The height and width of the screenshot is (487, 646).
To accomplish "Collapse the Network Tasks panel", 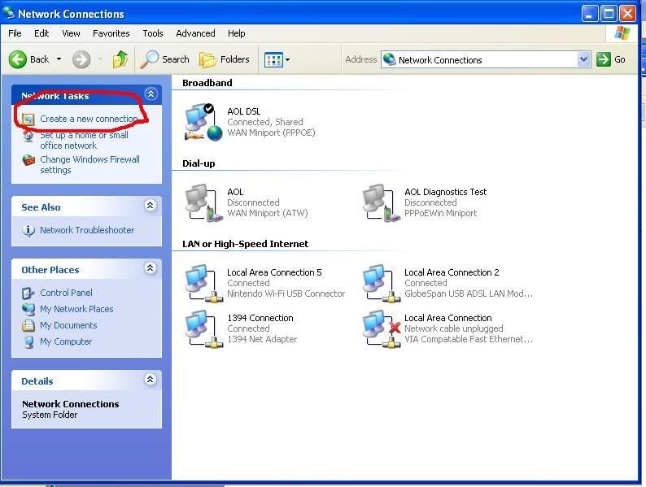I will pyautogui.click(x=150, y=94).
